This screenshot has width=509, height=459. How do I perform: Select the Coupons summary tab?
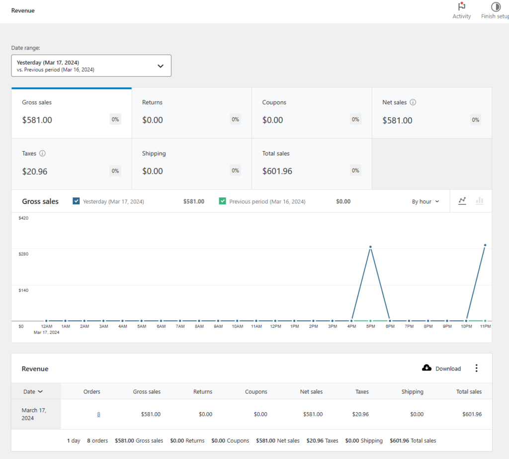coord(312,113)
